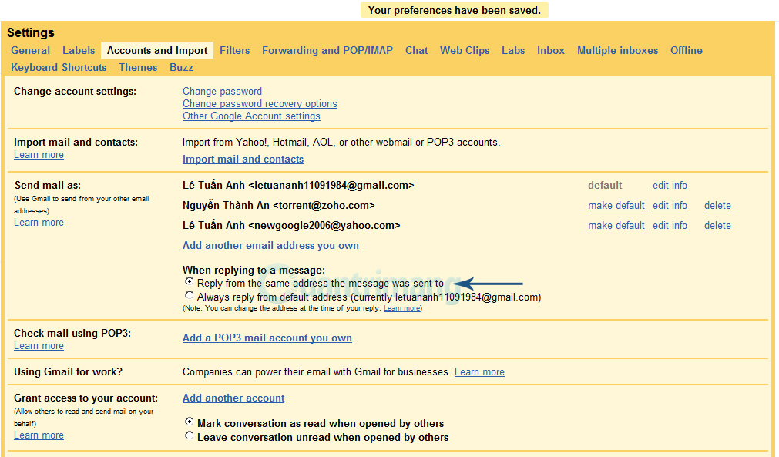Open the Themes settings tab

coord(137,67)
